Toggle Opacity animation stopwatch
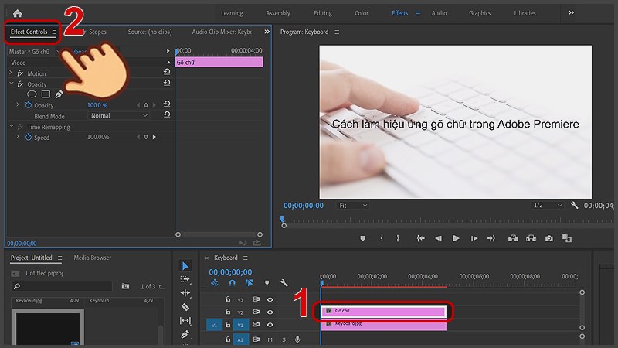Image resolution: width=618 pixels, height=348 pixels. click(x=29, y=105)
